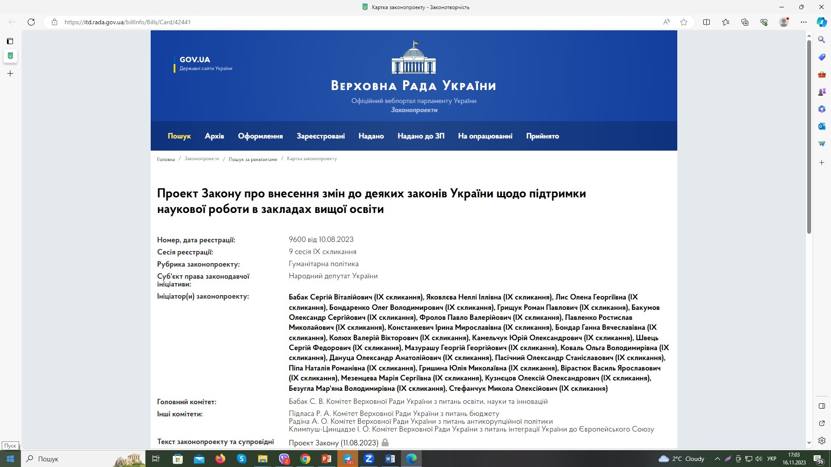Open the weather widget 2°C Cloudy
The width and height of the screenshot is (831, 467).
point(681,459)
